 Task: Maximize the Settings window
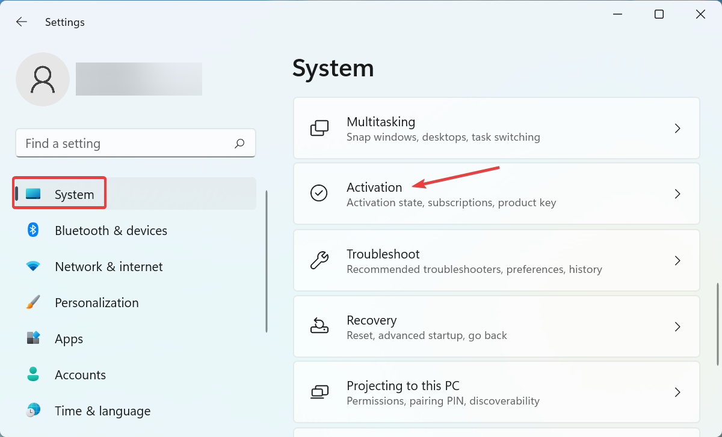[x=659, y=14]
